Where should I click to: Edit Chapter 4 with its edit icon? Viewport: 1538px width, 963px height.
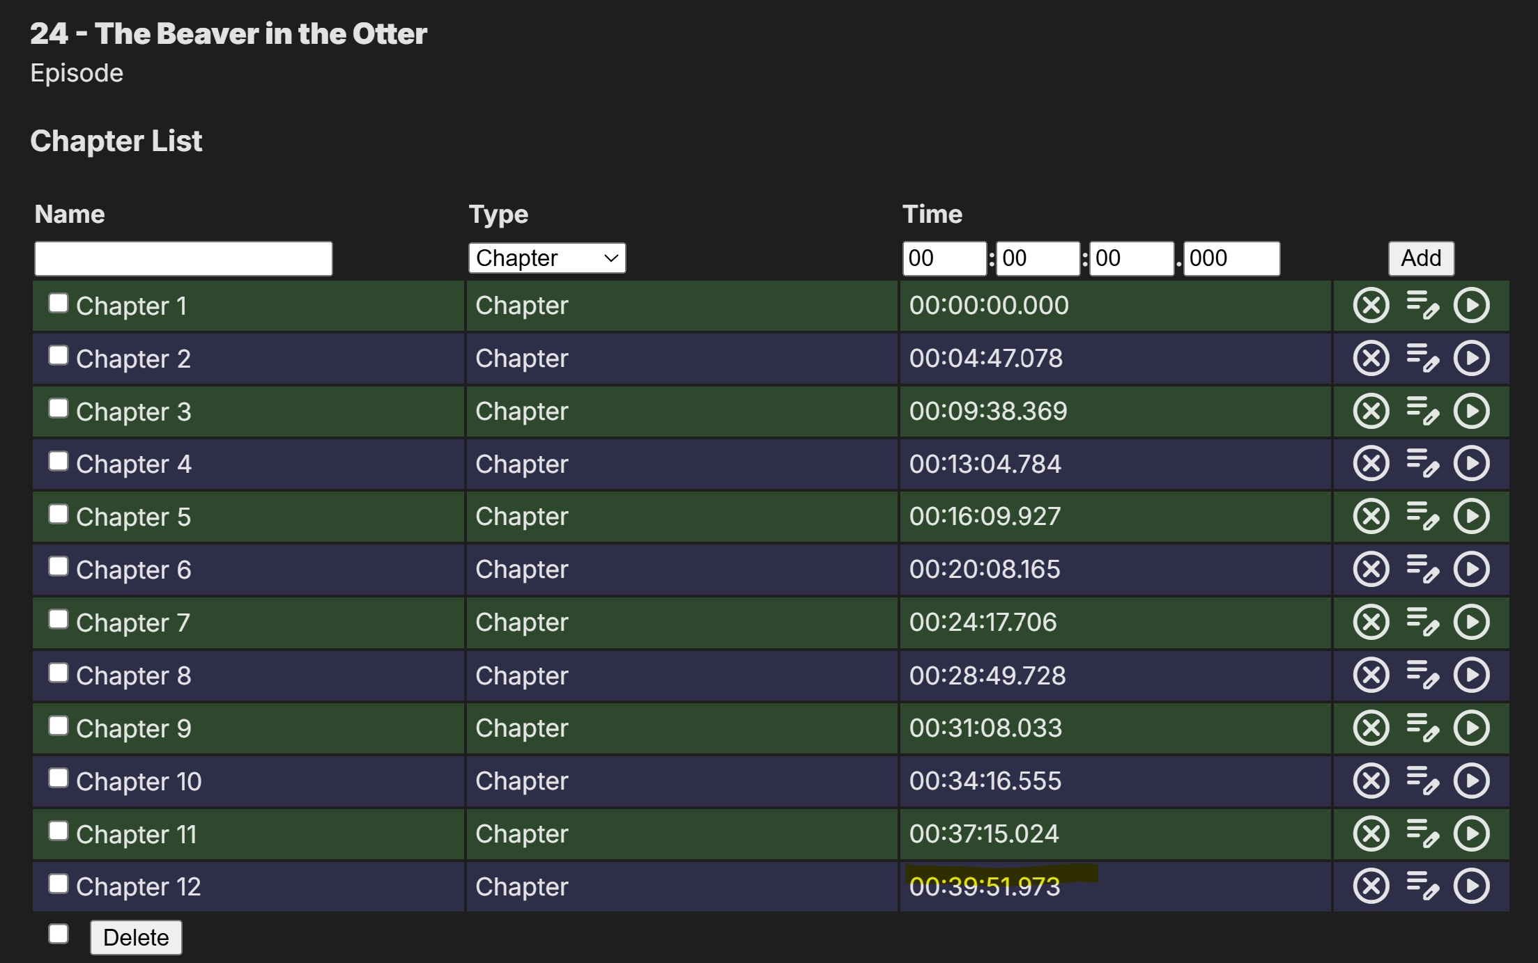(1422, 464)
